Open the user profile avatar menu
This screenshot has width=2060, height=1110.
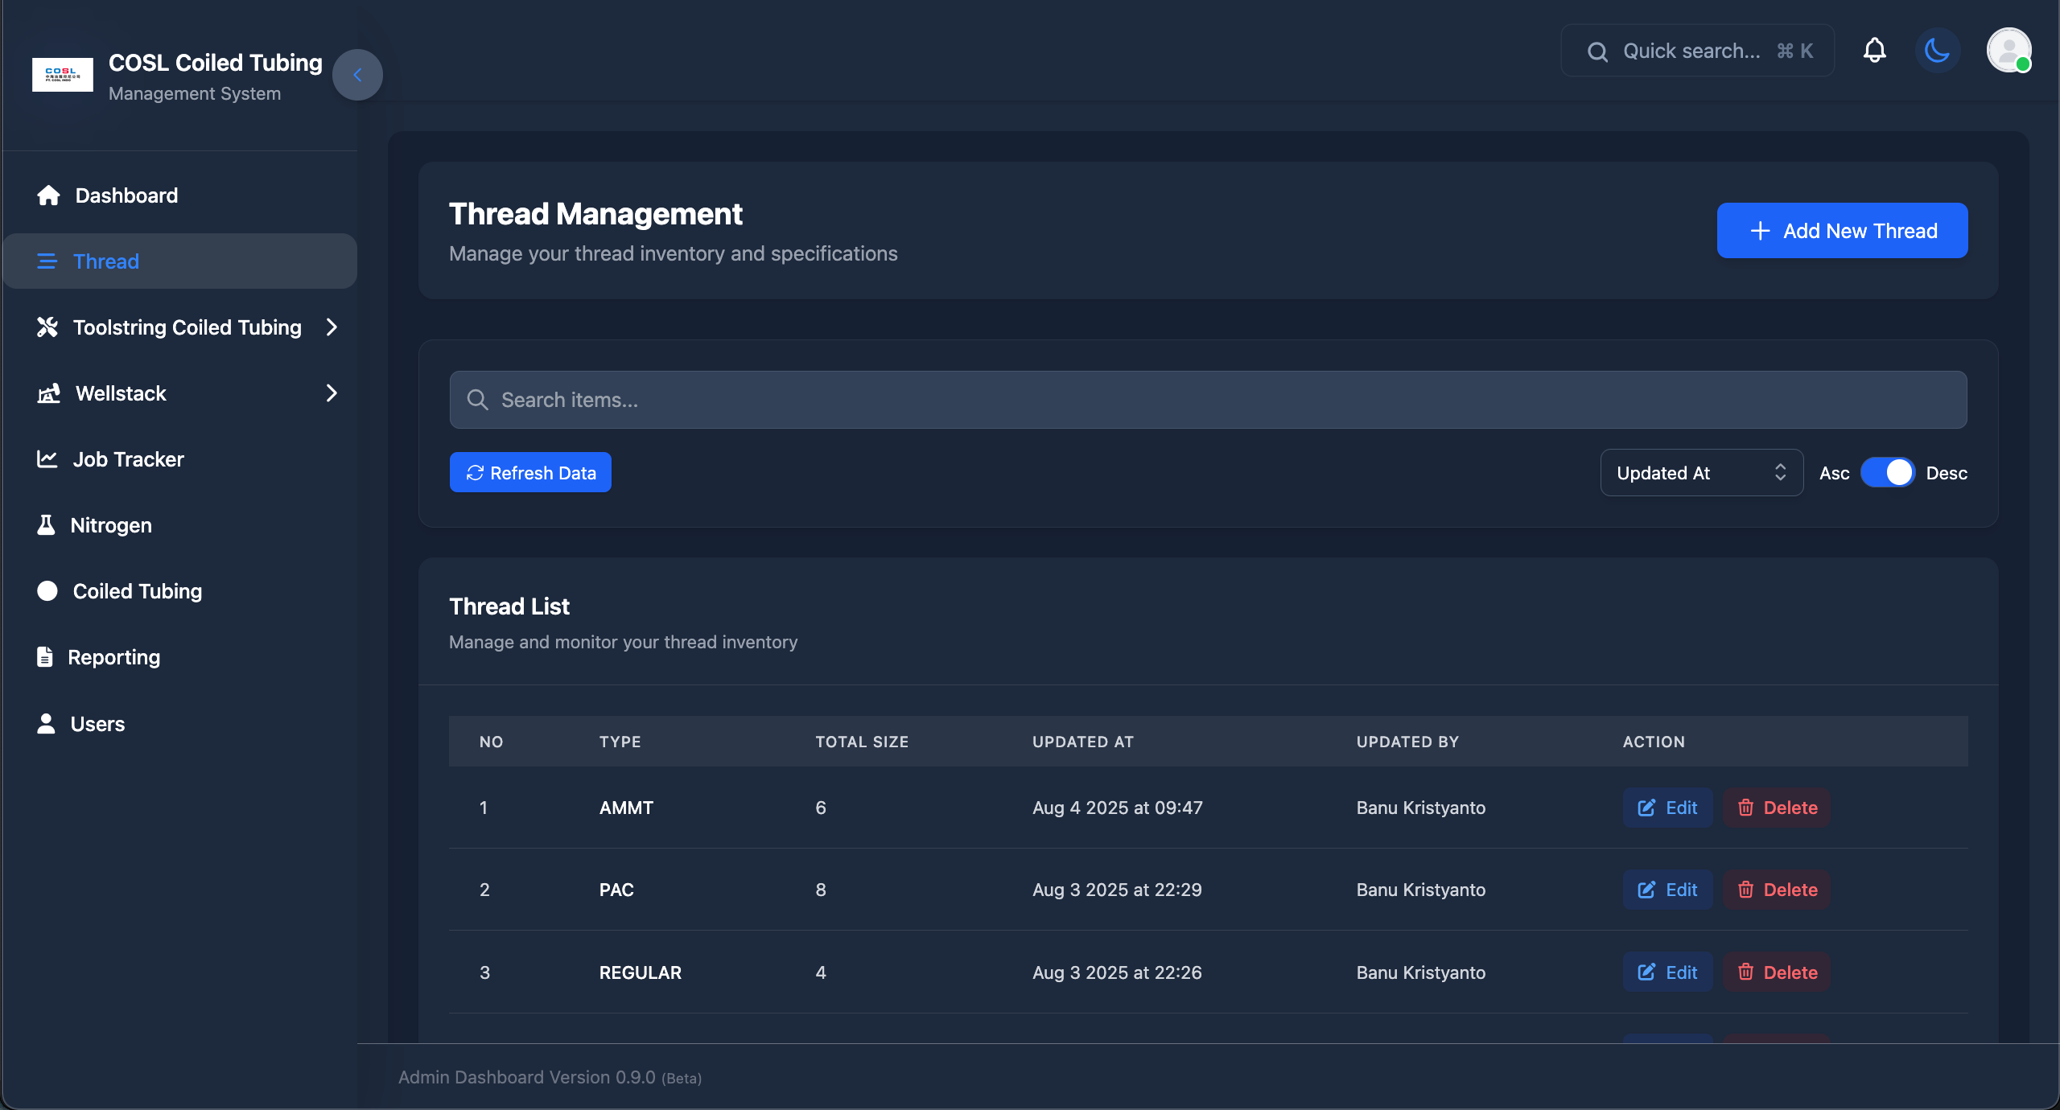pyautogui.click(x=2008, y=50)
